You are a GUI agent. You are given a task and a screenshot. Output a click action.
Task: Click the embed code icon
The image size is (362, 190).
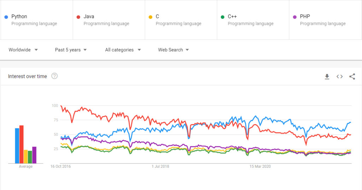tap(339, 76)
